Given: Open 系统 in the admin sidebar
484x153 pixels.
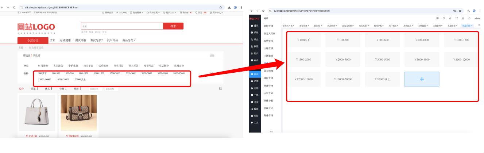Looking at the screenshot, I should click(x=255, y=33).
